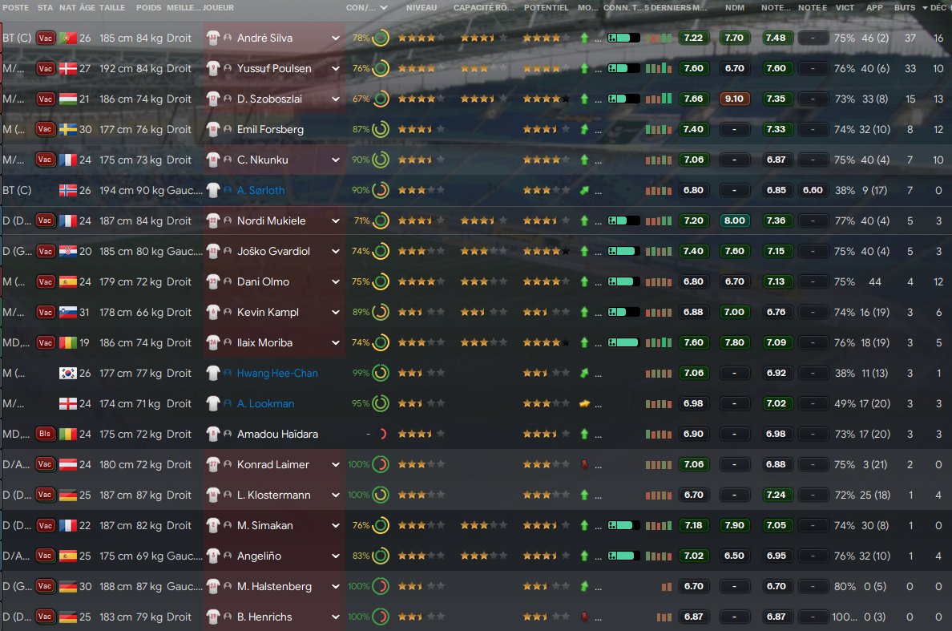Click the Slovenia flag for Kevin Kampl
The image size is (952, 631).
coord(68,312)
